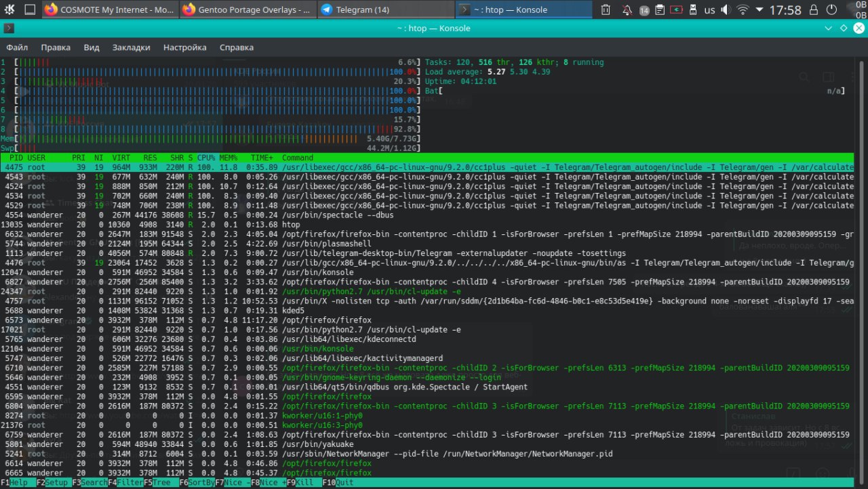Select the kded5 process row
Screen dimensions: 868x489
click(427, 311)
